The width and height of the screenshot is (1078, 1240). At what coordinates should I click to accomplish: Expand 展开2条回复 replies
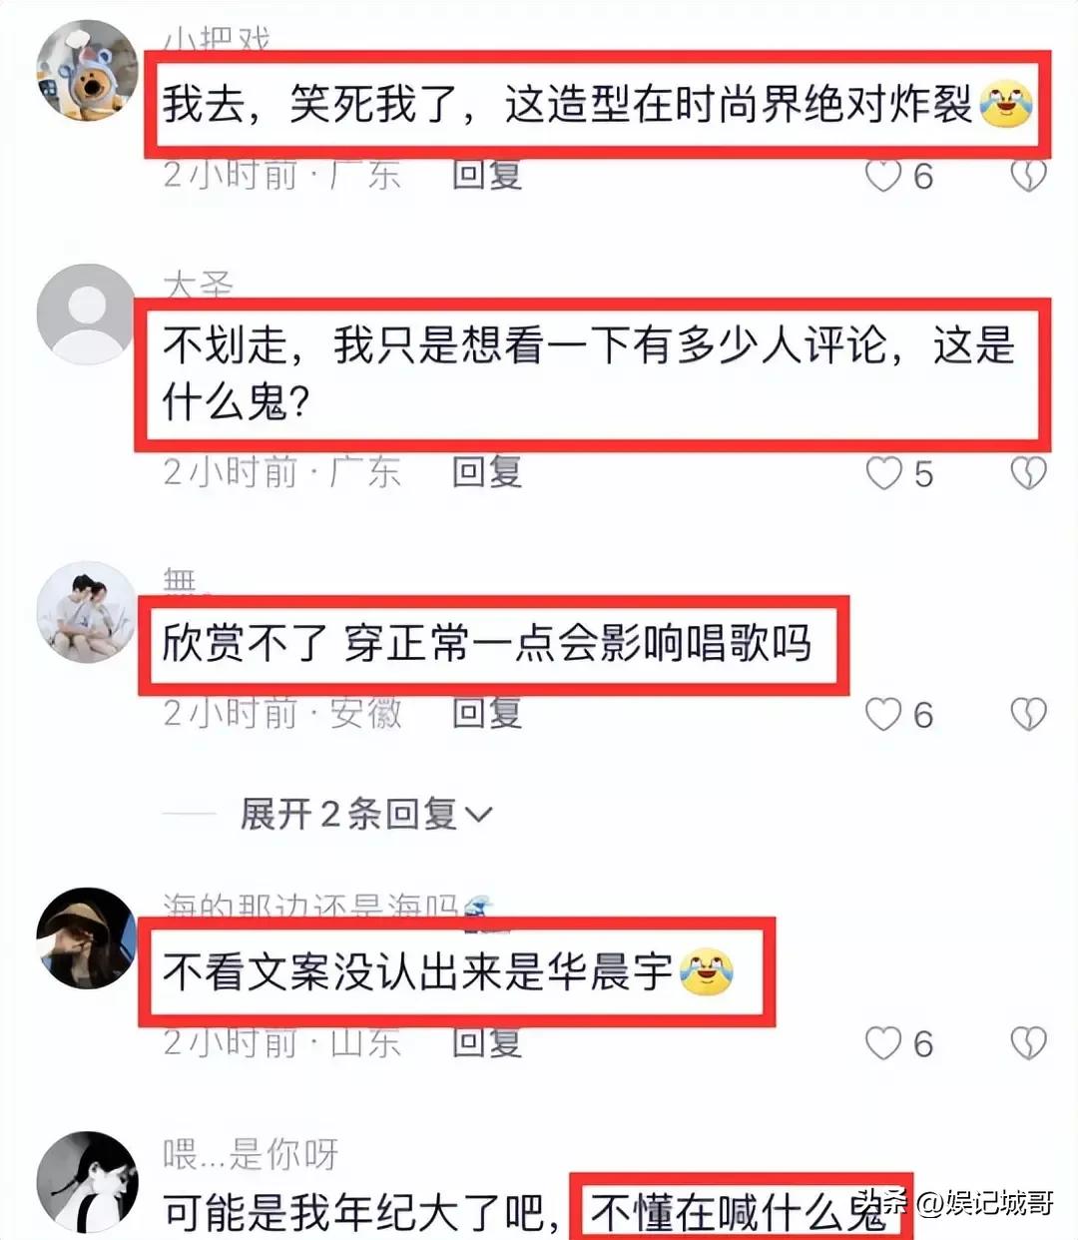pos(366,815)
